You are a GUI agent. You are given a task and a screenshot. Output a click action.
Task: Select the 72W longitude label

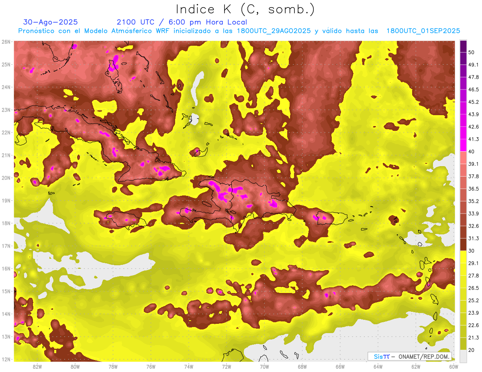(x=227, y=366)
